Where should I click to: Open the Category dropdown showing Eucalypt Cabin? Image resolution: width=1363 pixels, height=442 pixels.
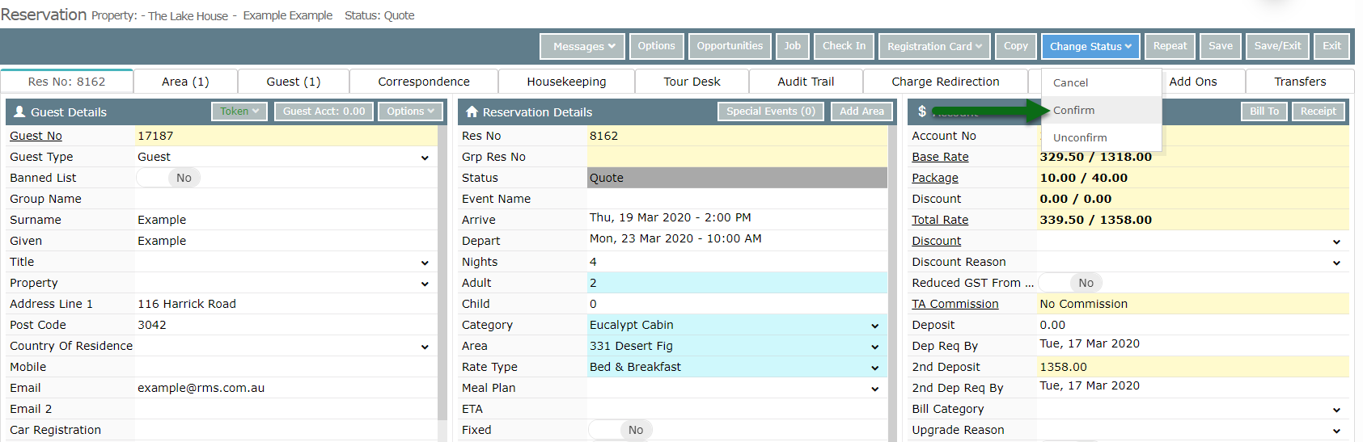(874, 326)
